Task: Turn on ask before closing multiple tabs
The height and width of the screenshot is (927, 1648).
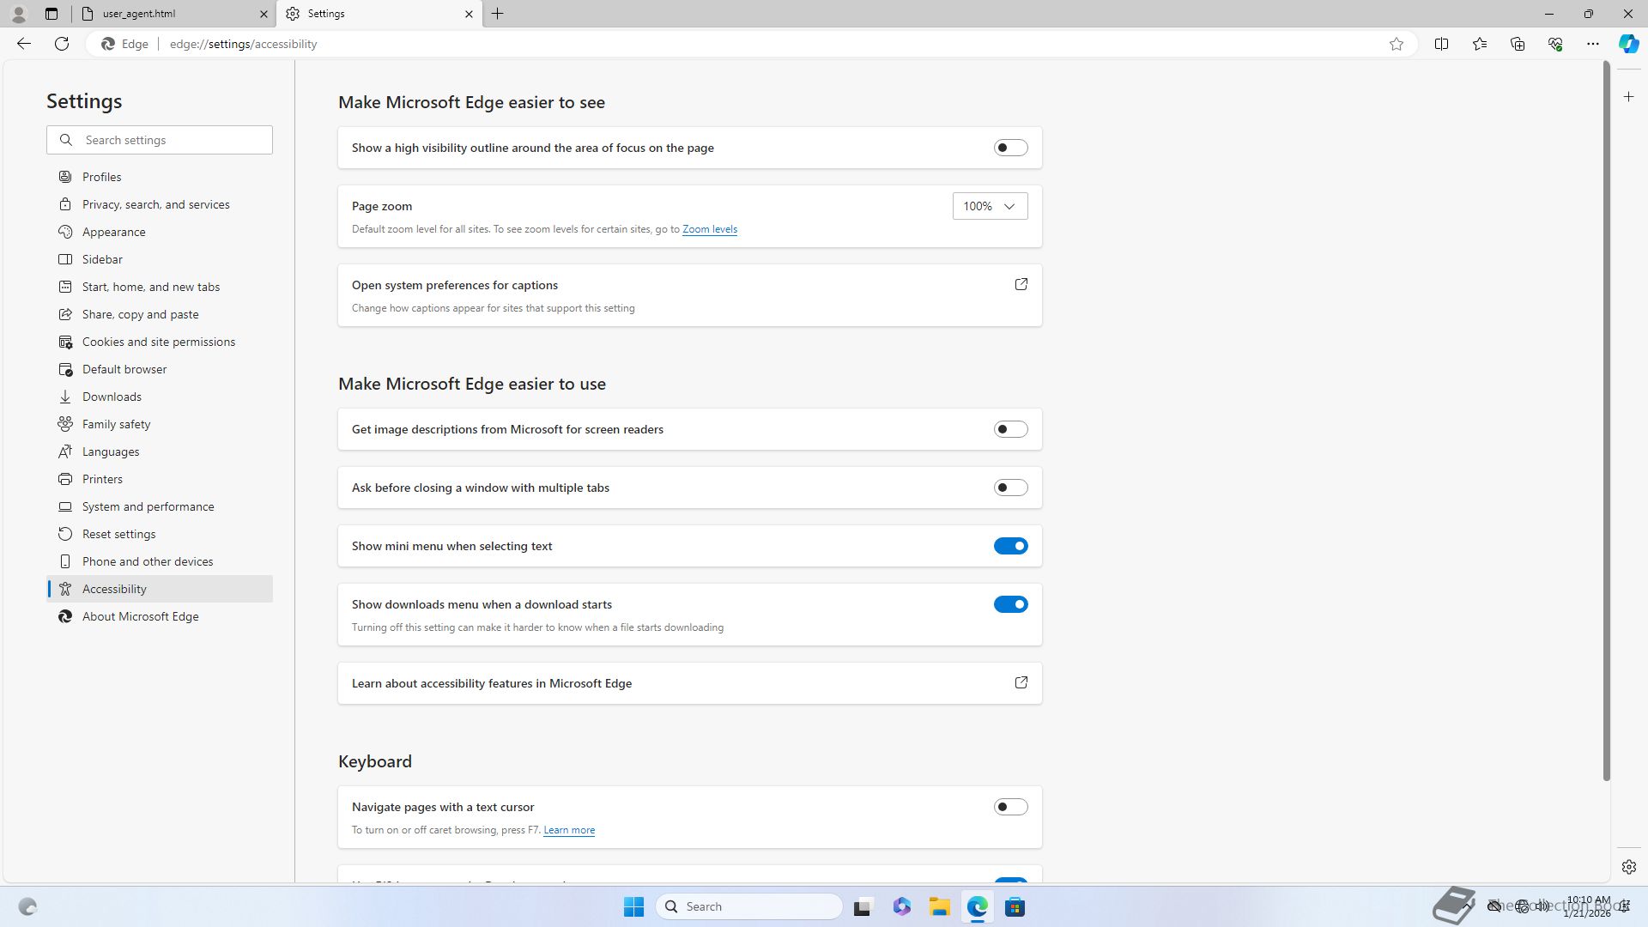Action: click(x=1010, y=488)
